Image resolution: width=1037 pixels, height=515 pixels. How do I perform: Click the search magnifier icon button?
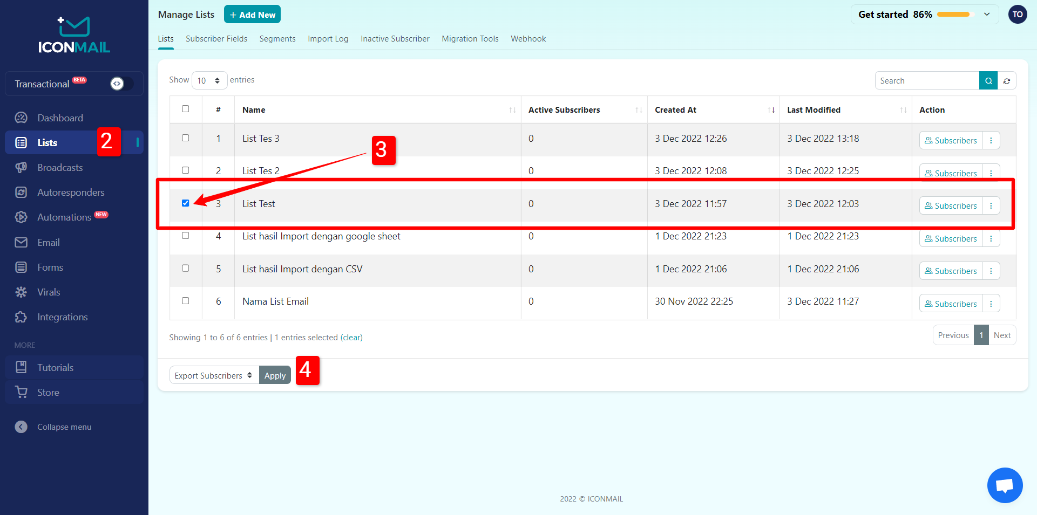coord(988,81)
